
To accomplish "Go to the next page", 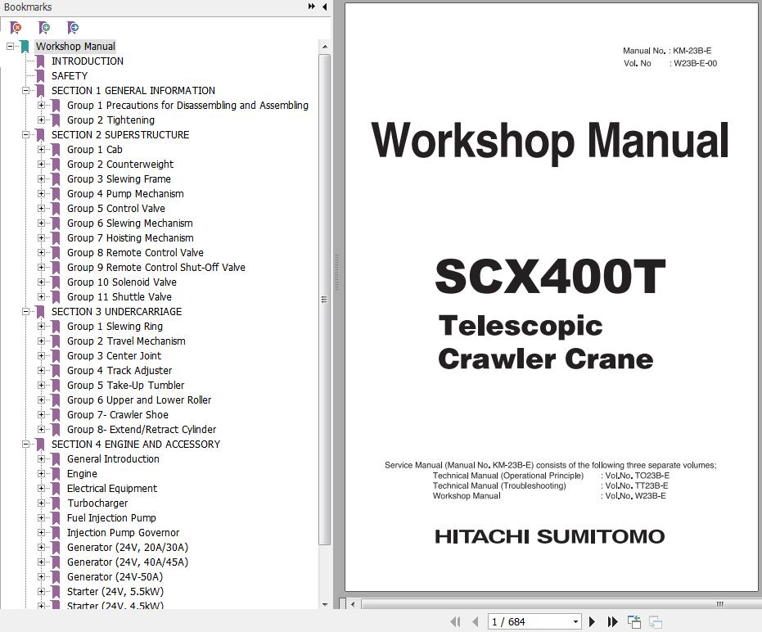I will pyautogui.click(x=592, y=621).
